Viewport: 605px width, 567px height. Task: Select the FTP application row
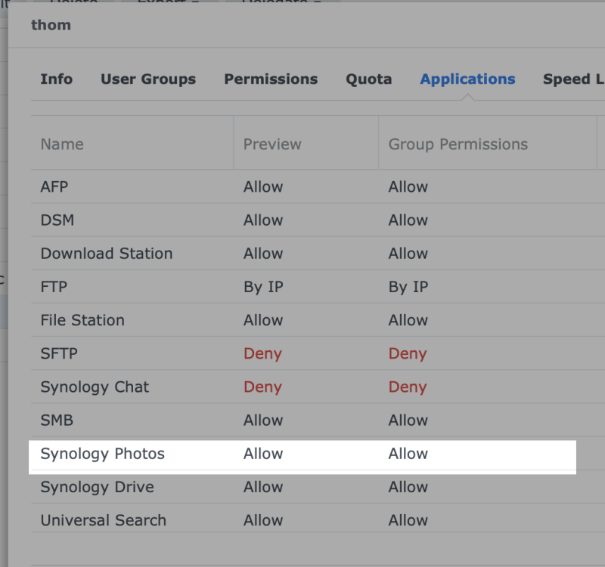coord(318,287)
